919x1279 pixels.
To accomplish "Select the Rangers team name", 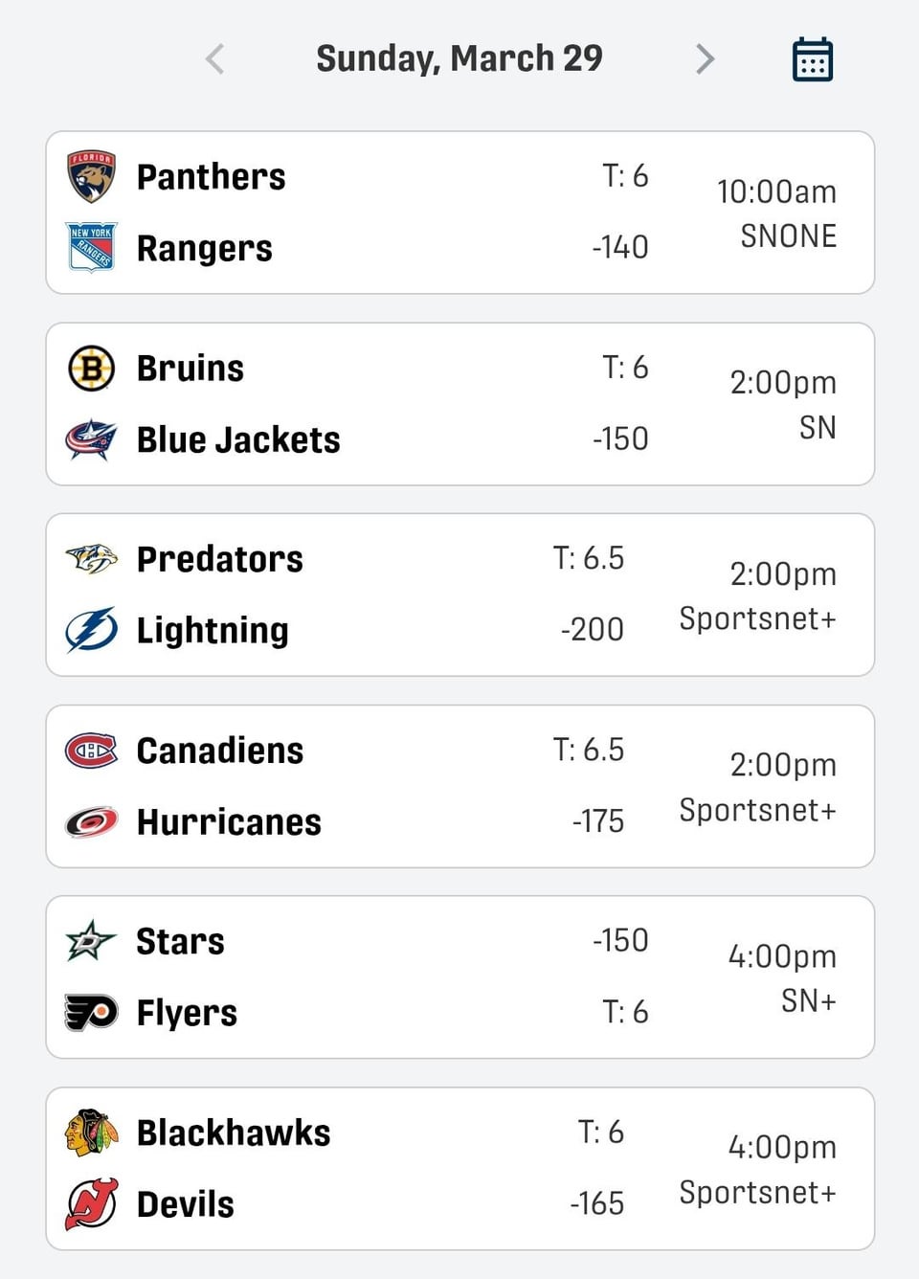I will (x=204, y=248).
